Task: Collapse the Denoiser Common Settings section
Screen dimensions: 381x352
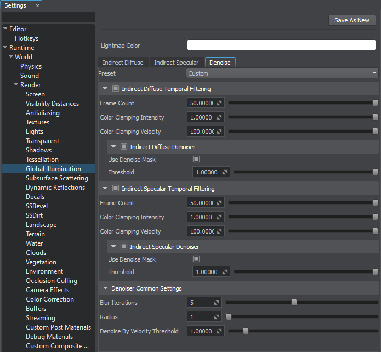Action: coord(105,288)
